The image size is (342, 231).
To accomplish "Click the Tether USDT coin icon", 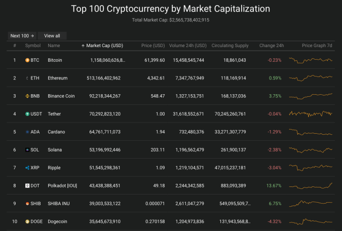I will point(27,114).
